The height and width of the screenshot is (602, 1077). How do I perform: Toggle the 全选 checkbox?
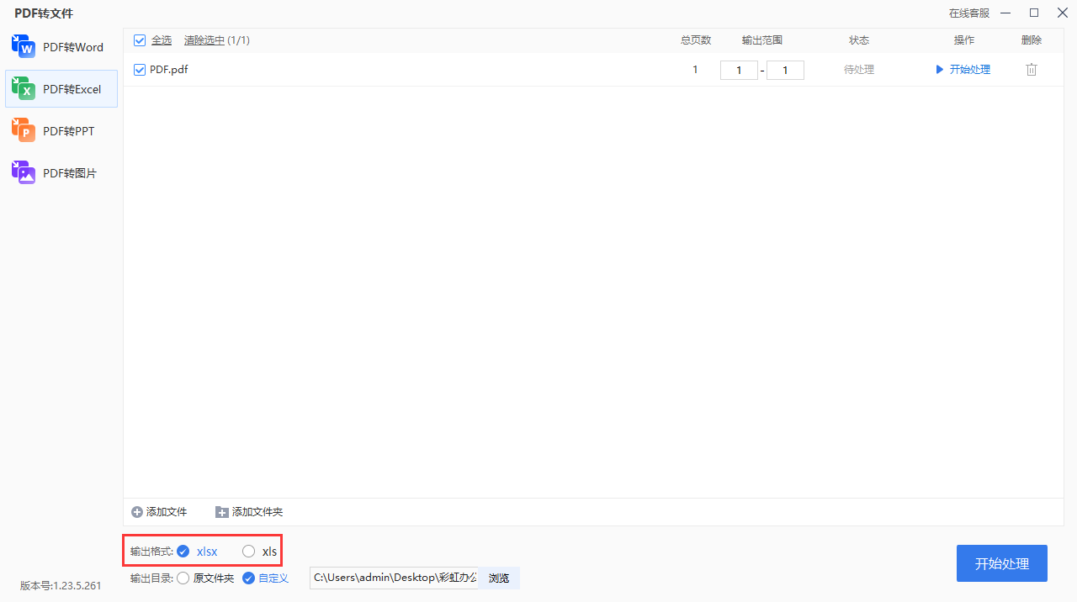(x=140, y=40)
